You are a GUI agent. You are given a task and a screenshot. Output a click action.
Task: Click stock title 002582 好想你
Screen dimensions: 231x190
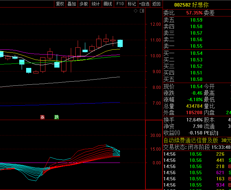pos(191,5)
